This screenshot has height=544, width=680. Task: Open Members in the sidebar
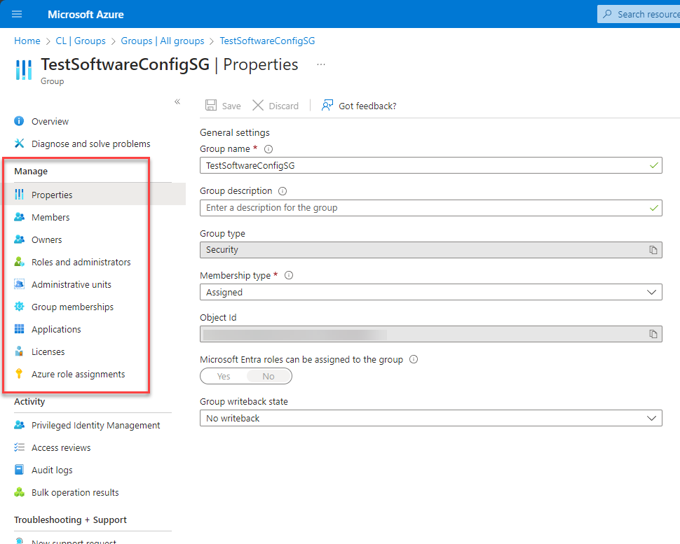pos(50,218)
